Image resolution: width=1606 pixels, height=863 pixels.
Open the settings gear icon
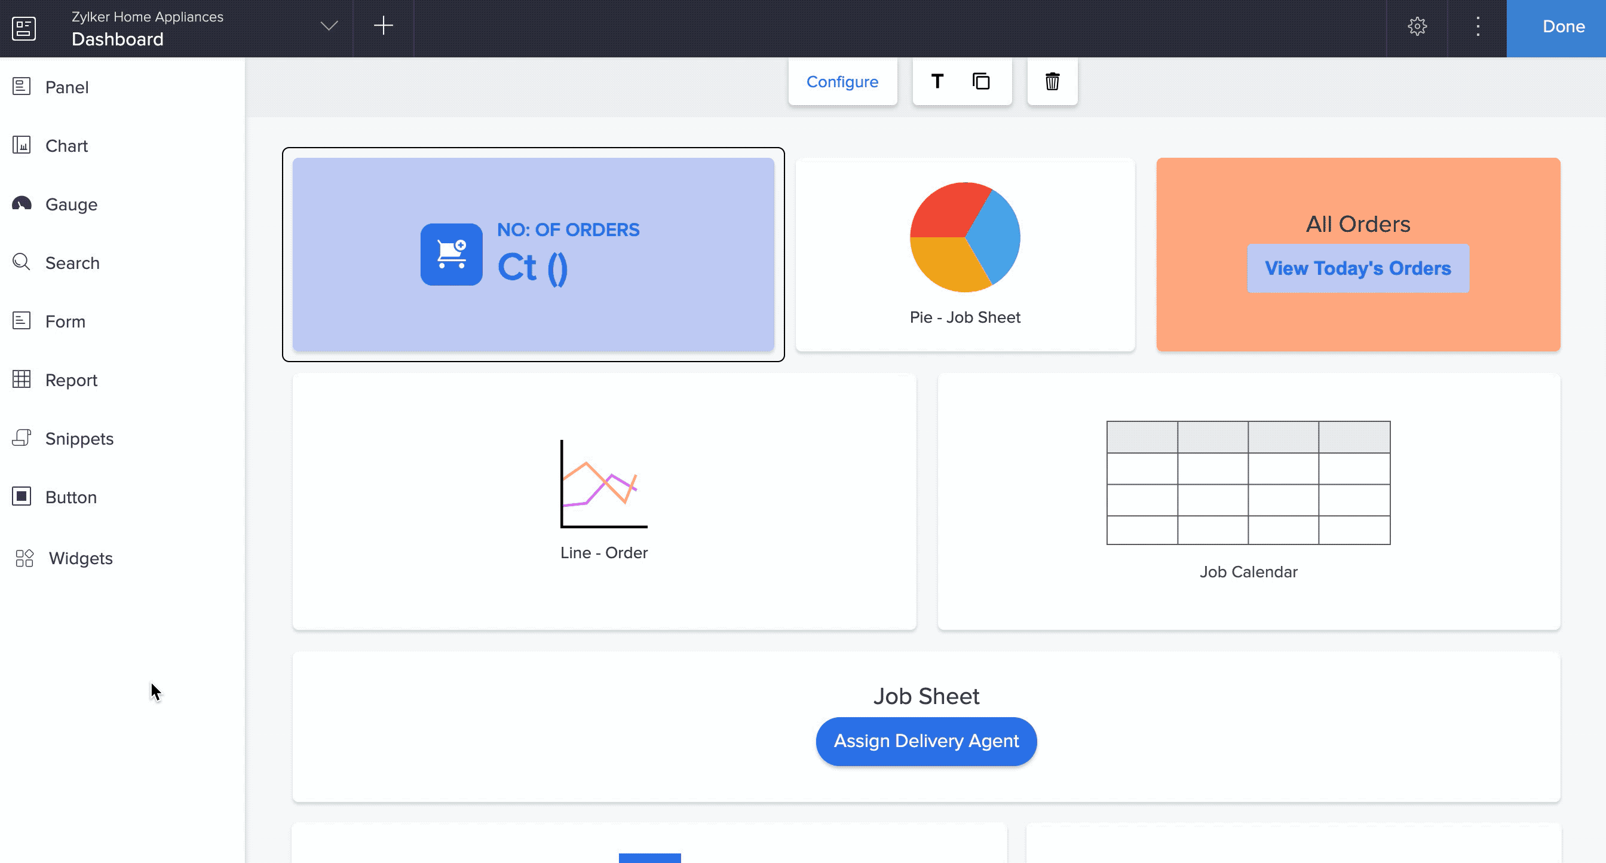click(x=1417, y=26)
